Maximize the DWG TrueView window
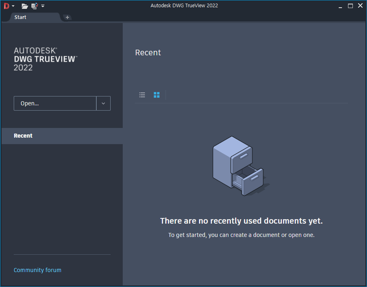Screen dimensions: 367x287 click(350, 6)
